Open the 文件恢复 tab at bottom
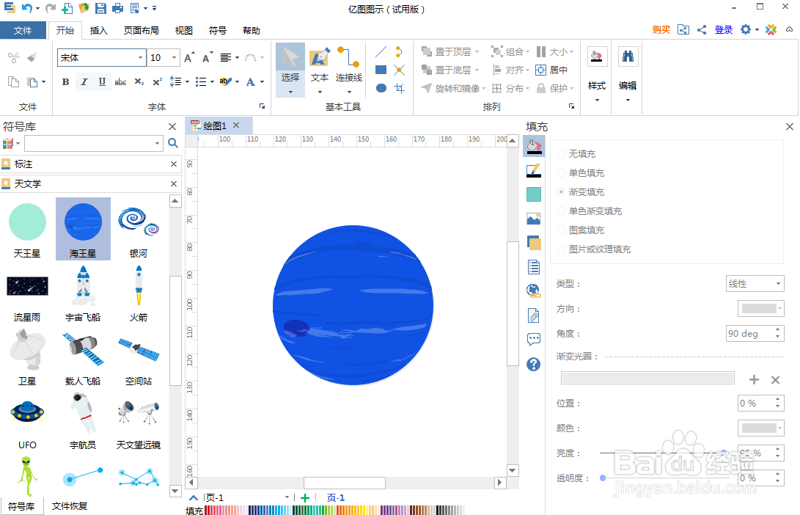 coord(70,505)
